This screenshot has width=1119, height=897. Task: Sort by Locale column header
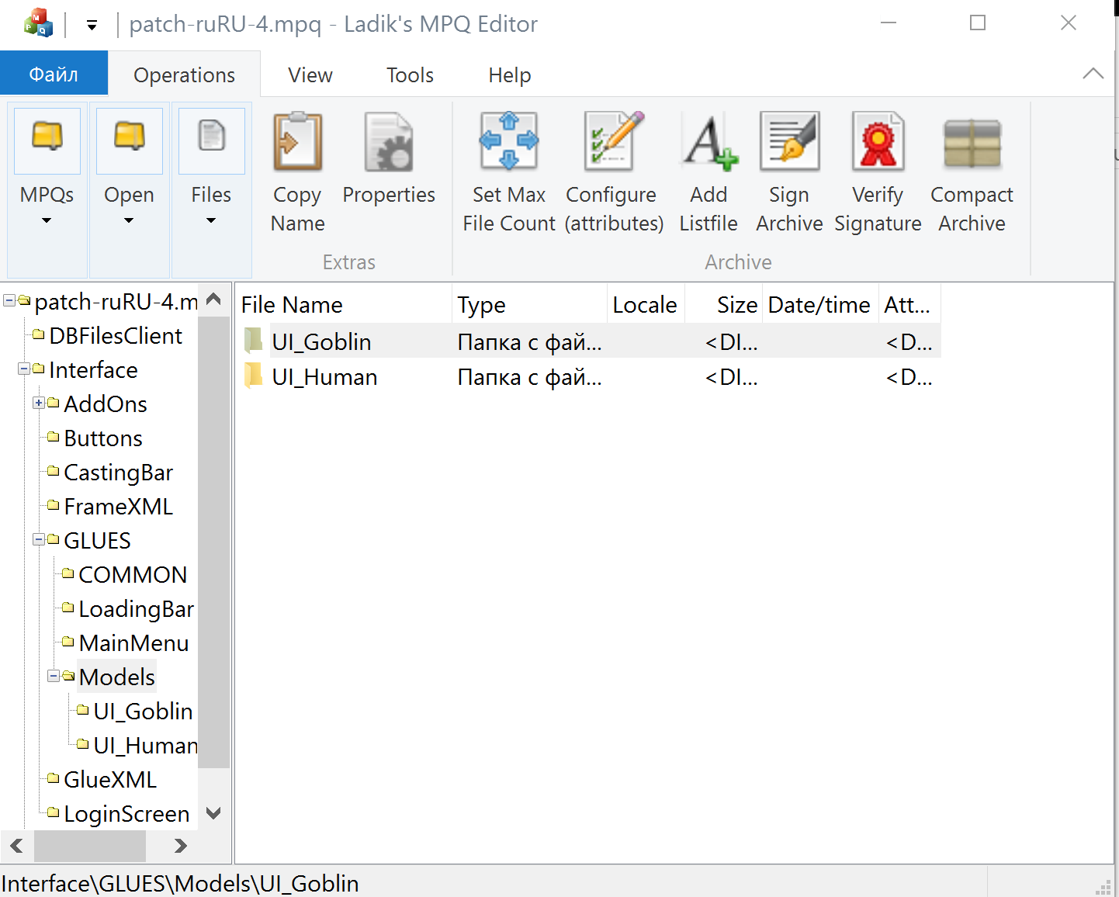coord(646,305)
